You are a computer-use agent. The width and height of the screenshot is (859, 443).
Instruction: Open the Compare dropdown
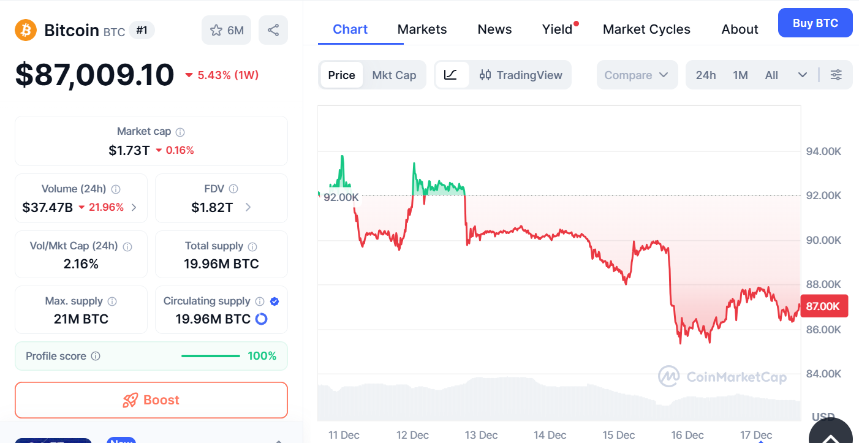coord(637,74)
